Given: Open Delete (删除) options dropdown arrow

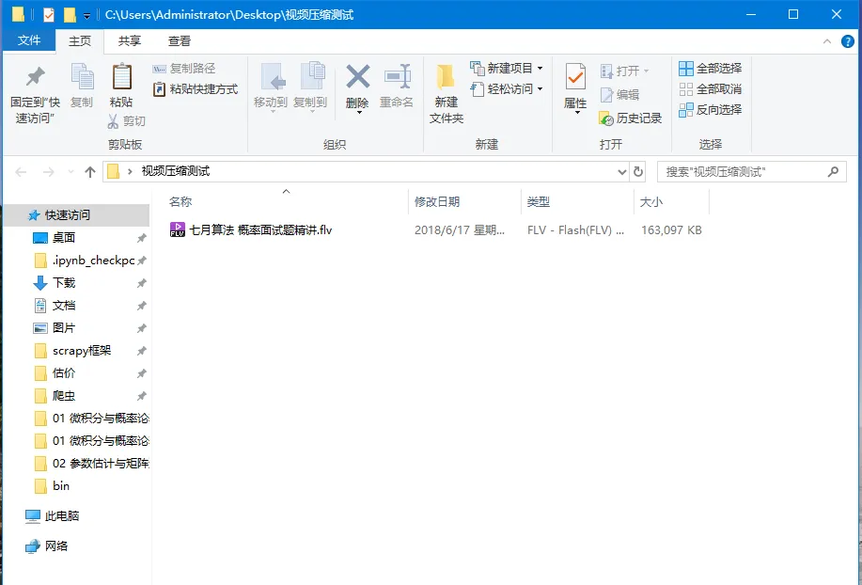Looking at the screenshot, I should tap(359, 113).
